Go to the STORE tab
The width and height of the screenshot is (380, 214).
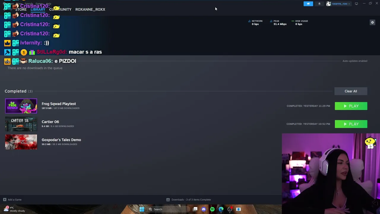coord(21,9)
